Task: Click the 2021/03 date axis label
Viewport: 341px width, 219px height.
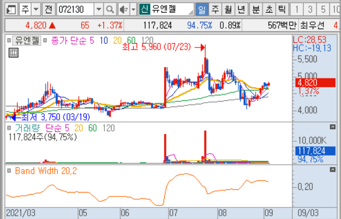Action: tap(20, 213)
